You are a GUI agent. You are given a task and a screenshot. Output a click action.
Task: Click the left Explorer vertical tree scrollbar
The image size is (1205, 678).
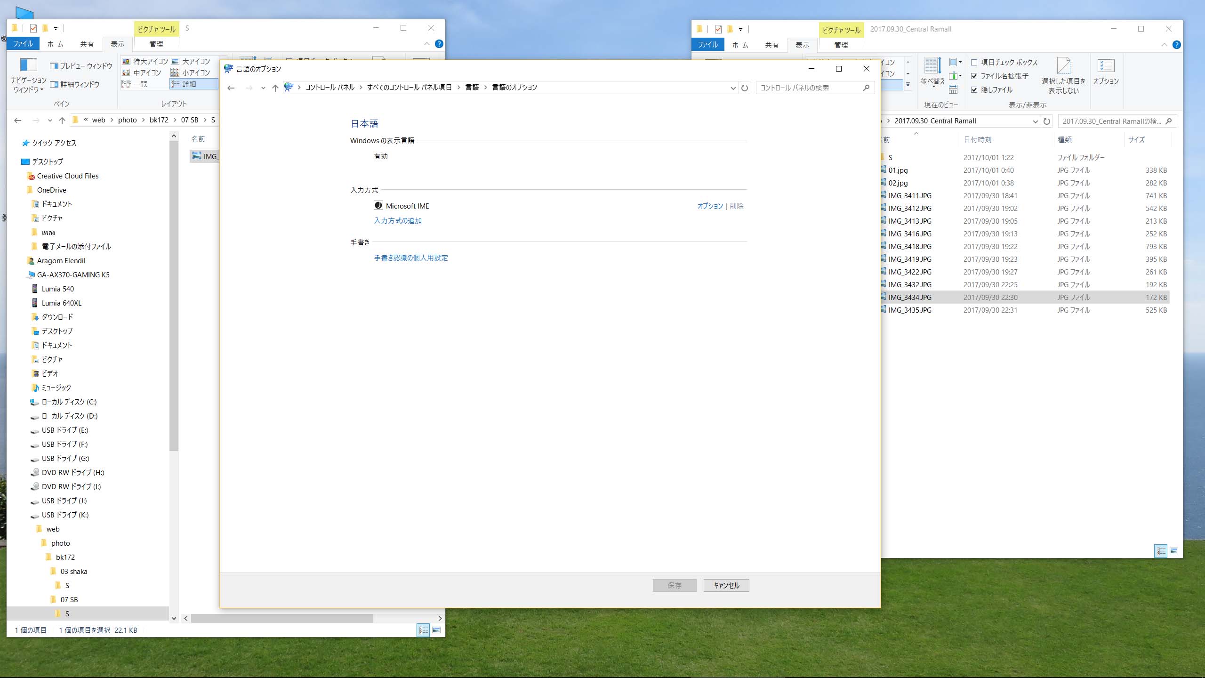(x=174, y=297)
